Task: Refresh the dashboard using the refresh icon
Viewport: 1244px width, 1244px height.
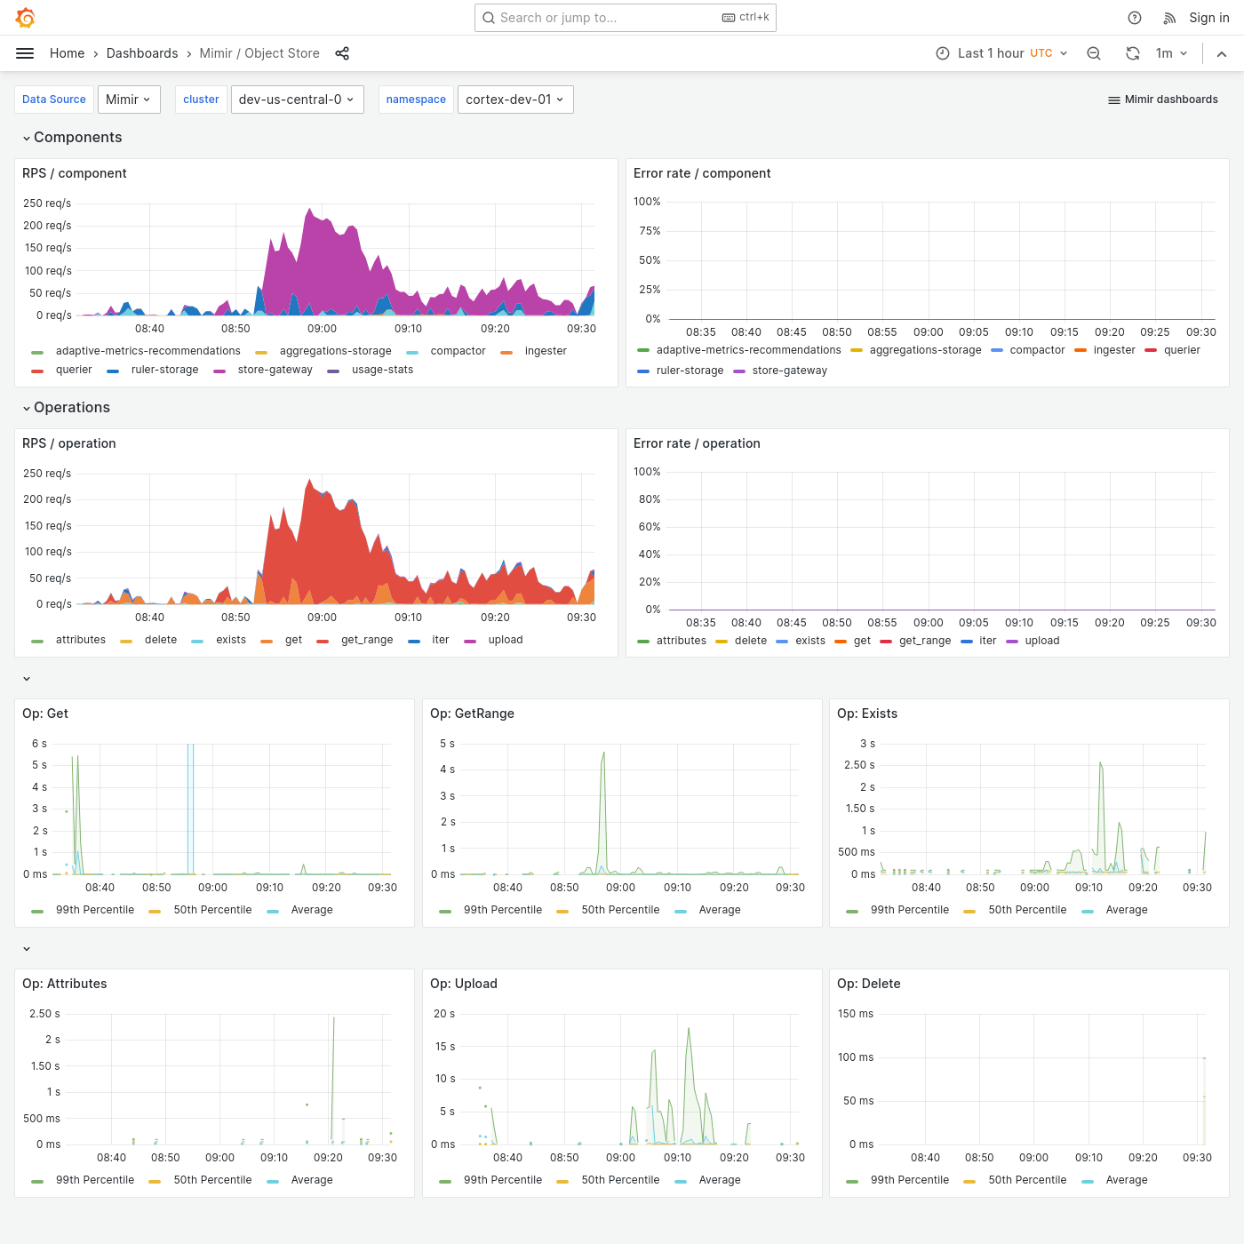Action: (x=1132, y=53)
